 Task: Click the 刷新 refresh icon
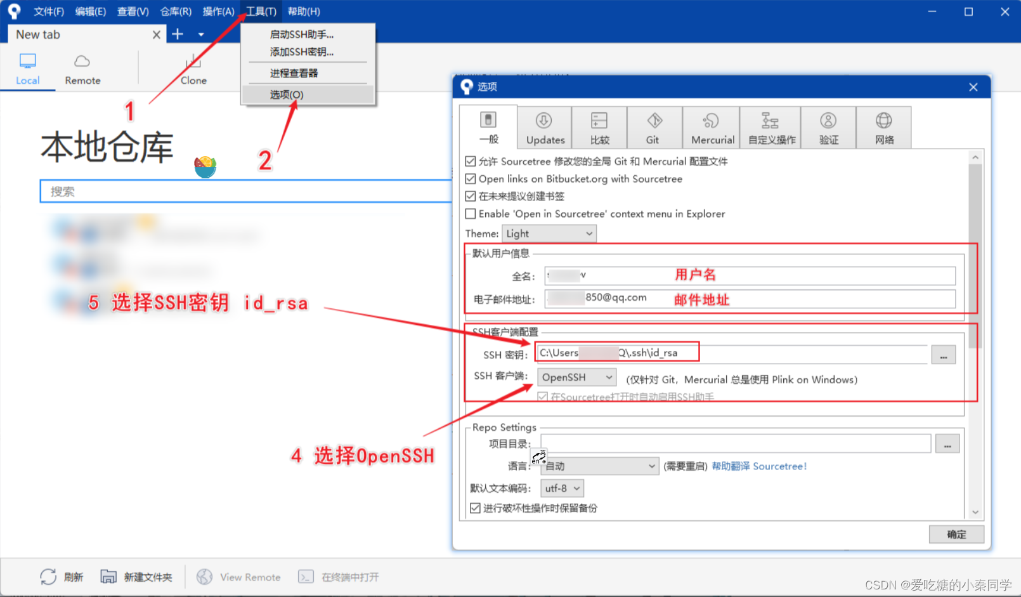tap(48, 577)
